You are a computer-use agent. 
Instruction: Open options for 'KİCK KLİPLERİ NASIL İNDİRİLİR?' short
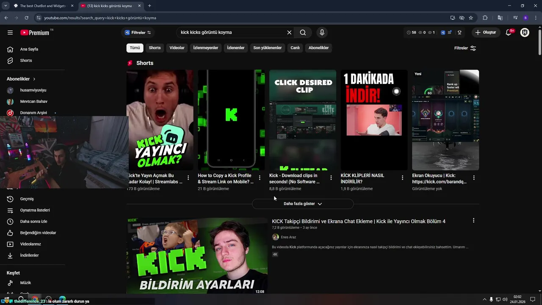click(x=402, y=178)
